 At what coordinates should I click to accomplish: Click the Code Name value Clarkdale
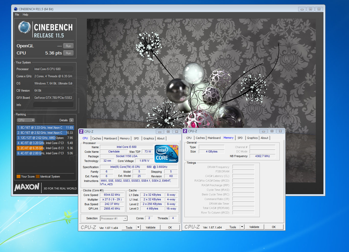[x=114, y=152]
